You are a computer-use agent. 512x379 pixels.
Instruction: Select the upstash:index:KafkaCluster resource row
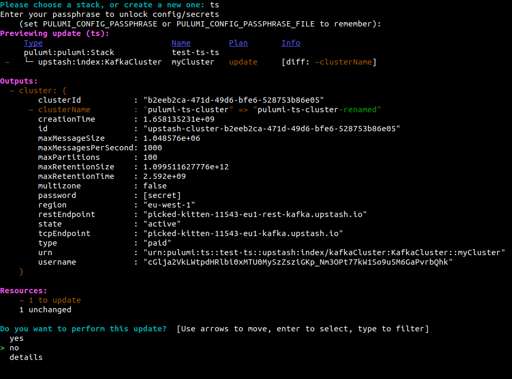[100, 62]
